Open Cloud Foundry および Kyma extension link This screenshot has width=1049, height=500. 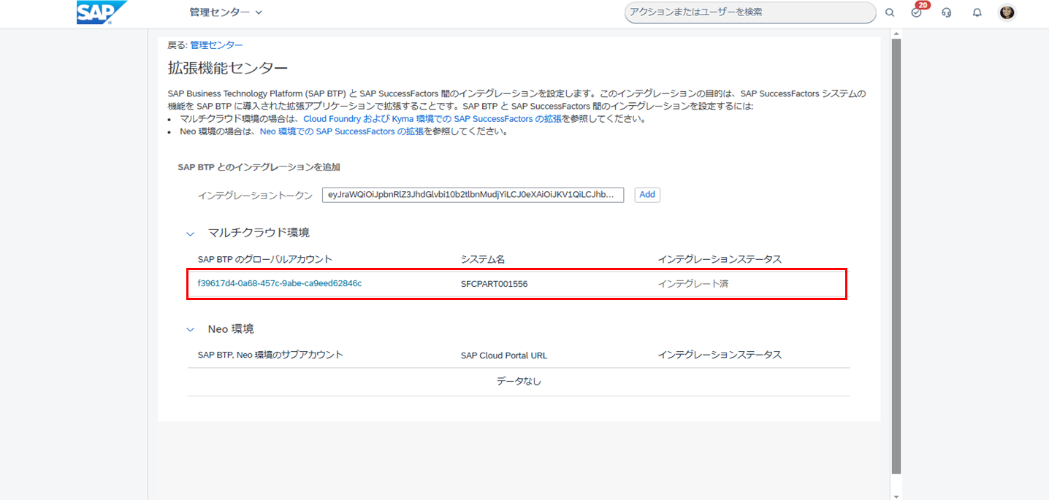(432, 119)
